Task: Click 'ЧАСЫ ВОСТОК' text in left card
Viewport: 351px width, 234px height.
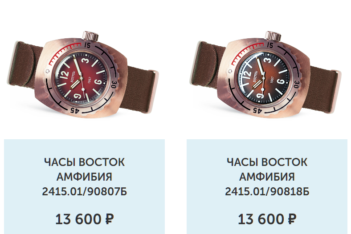Action: pos(84,162)
